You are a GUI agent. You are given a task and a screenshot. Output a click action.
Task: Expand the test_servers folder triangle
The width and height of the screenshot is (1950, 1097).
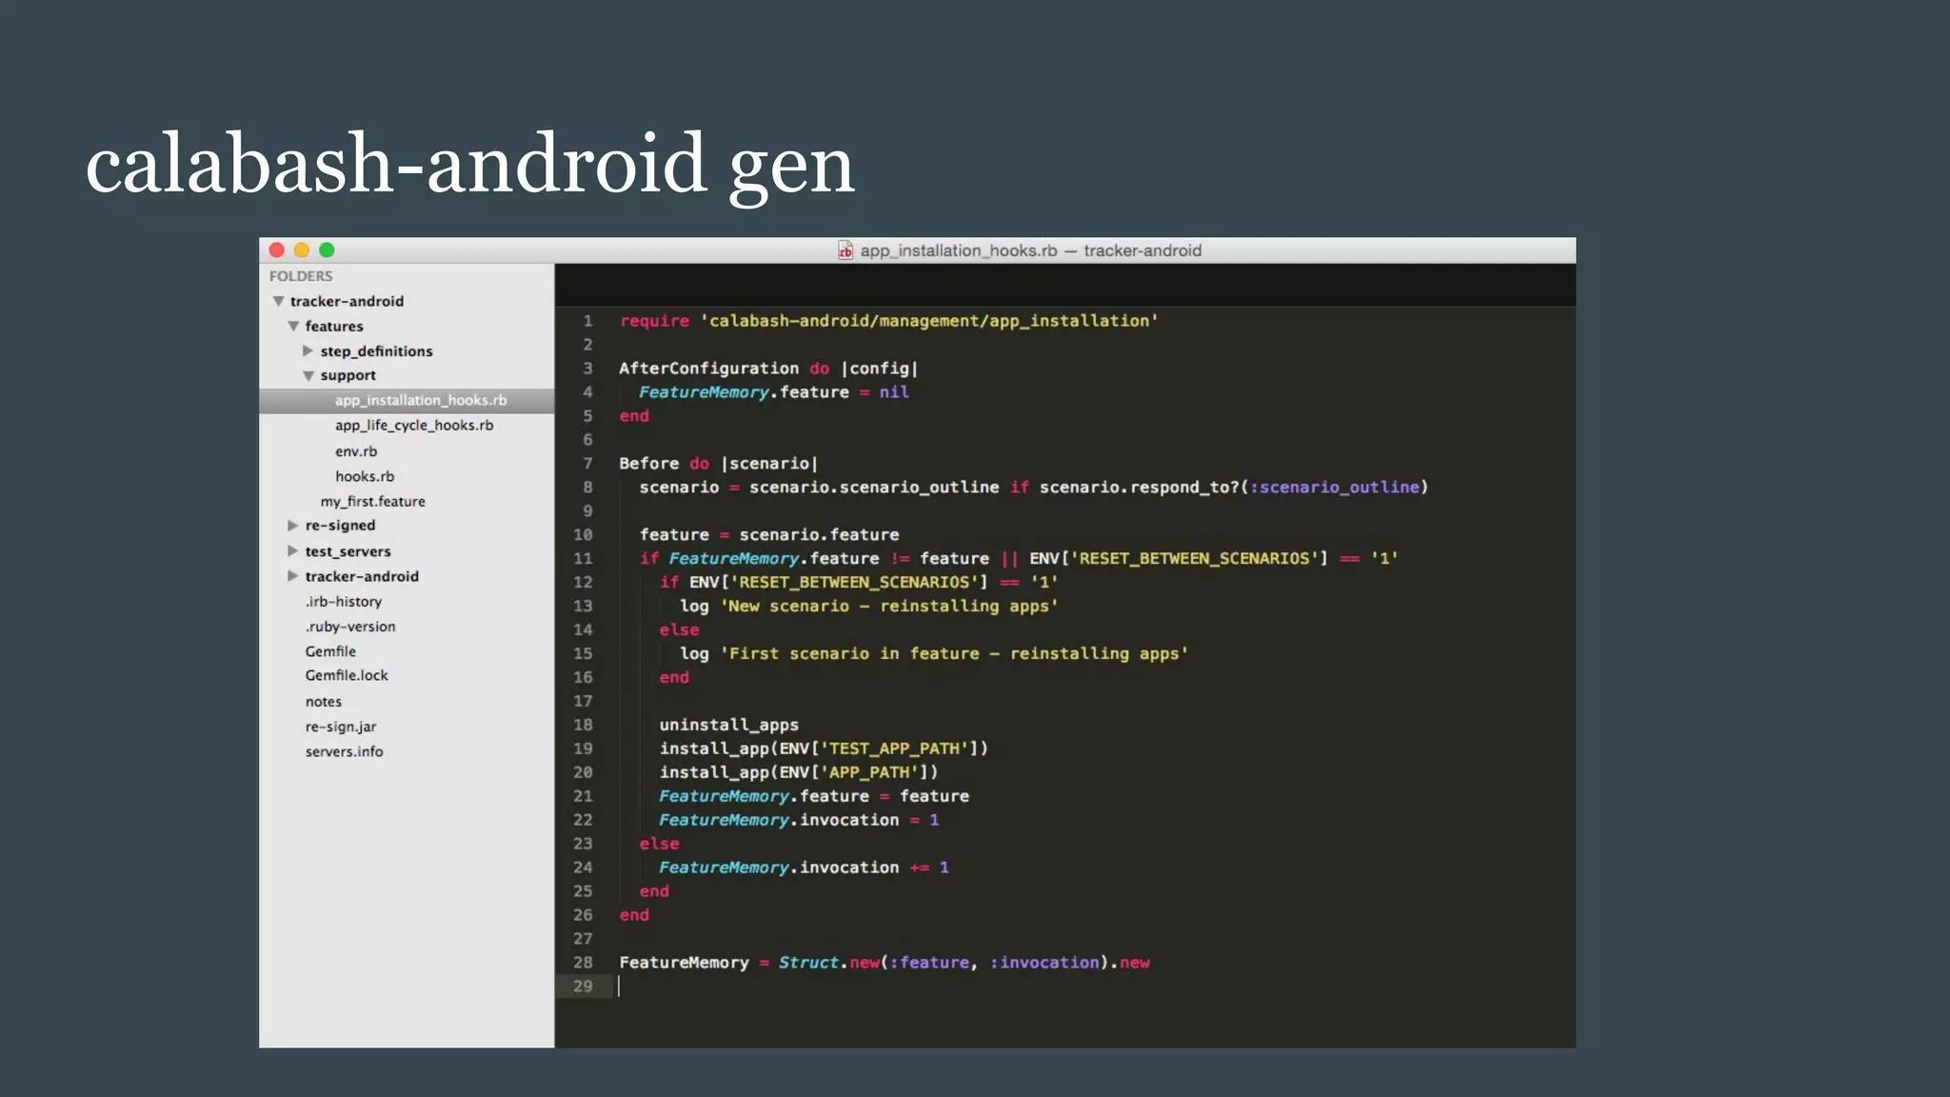pos(292,550)
